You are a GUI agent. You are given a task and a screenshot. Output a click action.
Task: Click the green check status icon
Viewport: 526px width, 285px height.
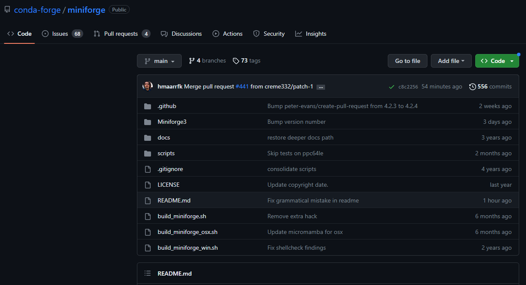point(392,87)
